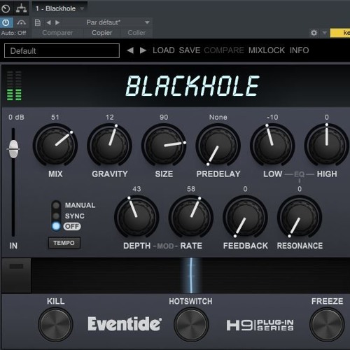
Task: Click the LOW EQ knob
Action: (272, 145)
